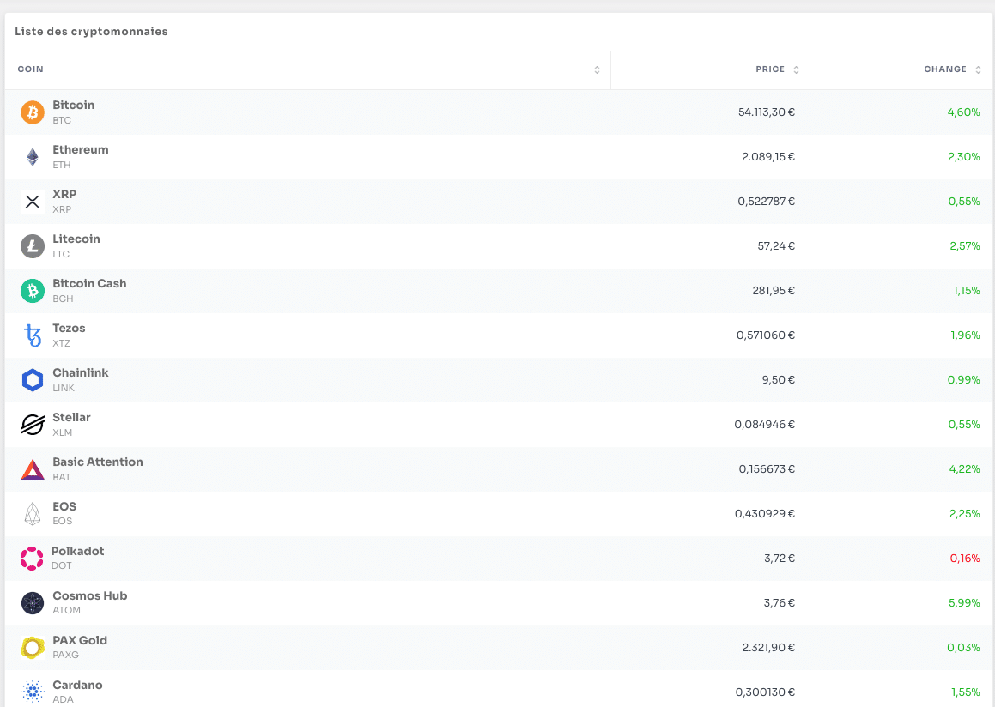Sort the list by the COIN column
The height and width of the screenshot is (707, 995).
click(597, 69)
